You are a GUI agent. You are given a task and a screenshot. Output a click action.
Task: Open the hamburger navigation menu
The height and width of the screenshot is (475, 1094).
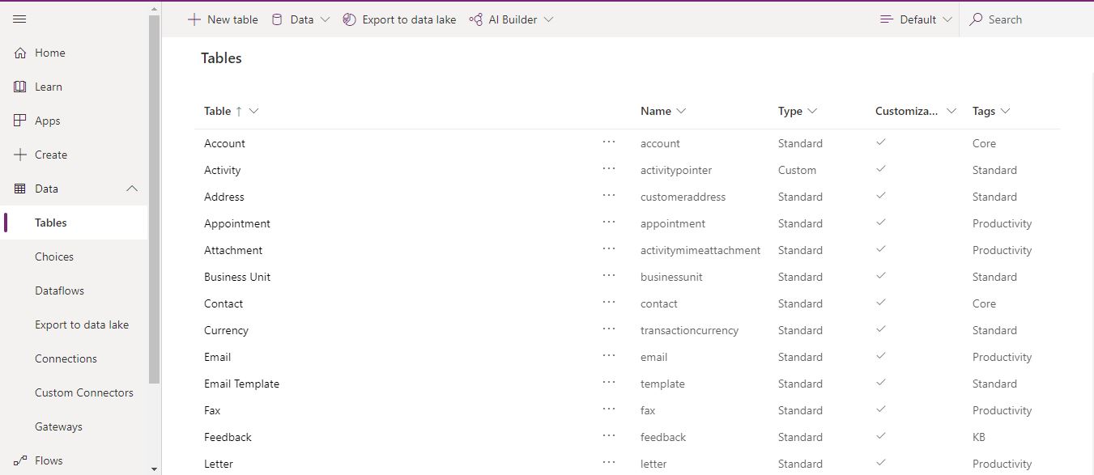(19, 19)
